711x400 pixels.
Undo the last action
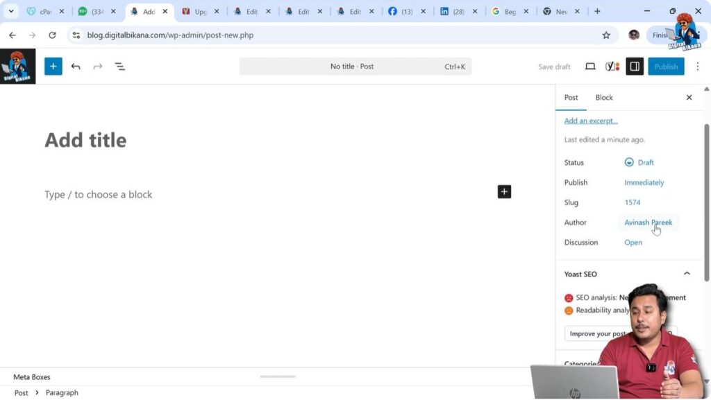[76, 66]
